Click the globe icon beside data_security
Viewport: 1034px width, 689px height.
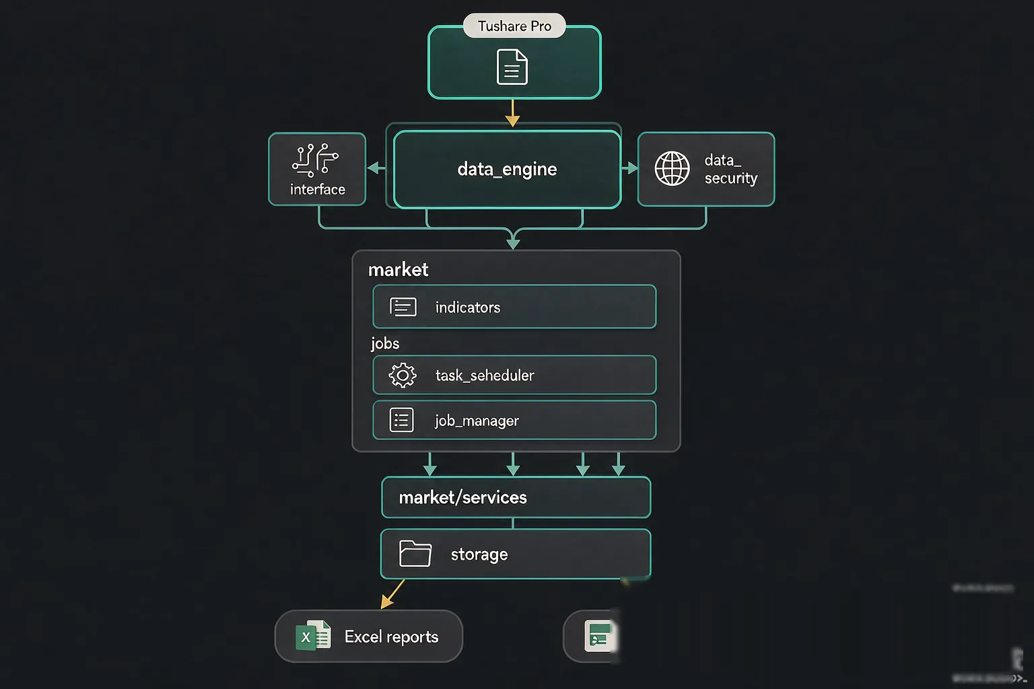pyautogui.click(x=672, y=168)
